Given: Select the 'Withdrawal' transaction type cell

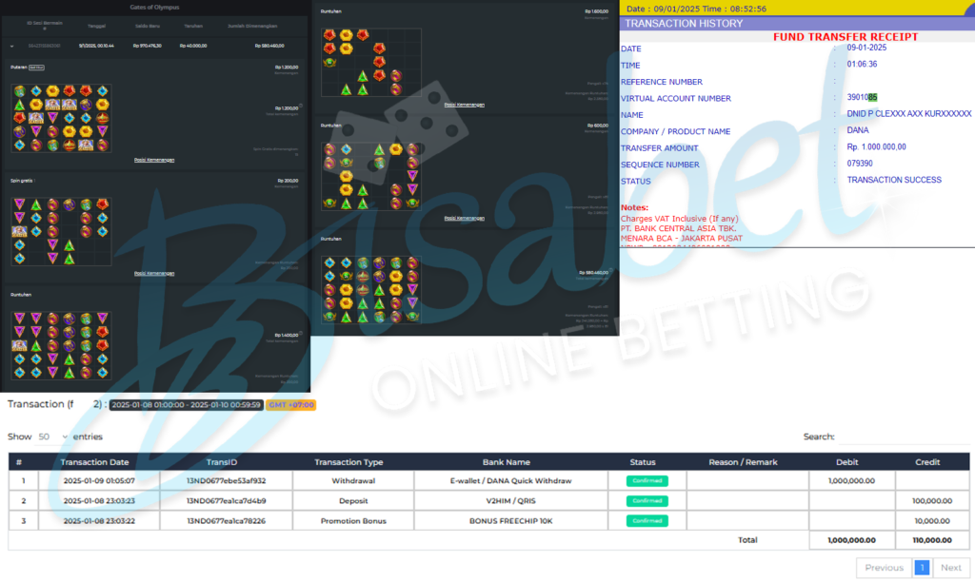Looking at the screenshot, I should tap(353, 481).
